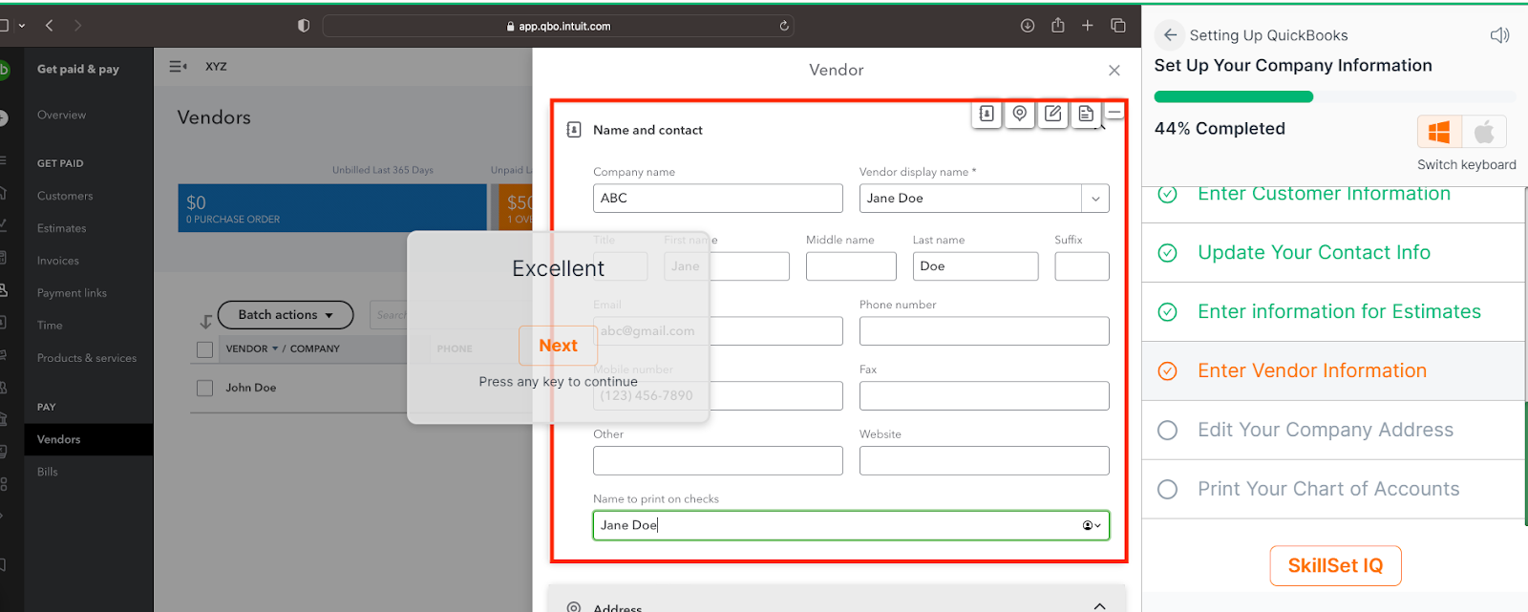
Task: Open Products & services in left menu
Action: pos(87,358)
